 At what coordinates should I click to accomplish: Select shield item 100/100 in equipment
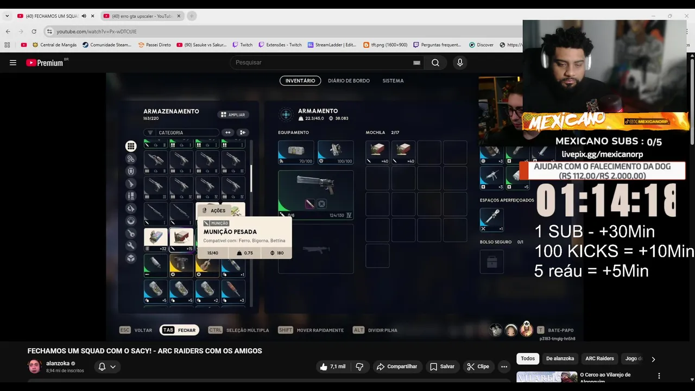pos(335,153)
